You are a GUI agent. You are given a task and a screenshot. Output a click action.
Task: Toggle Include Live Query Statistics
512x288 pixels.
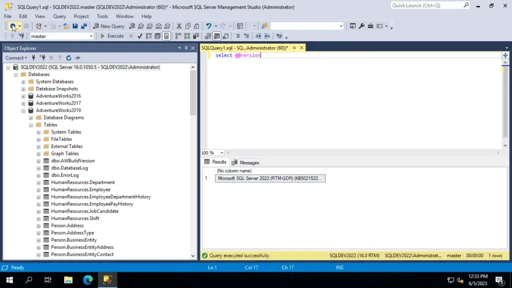[x=187, y=36]
